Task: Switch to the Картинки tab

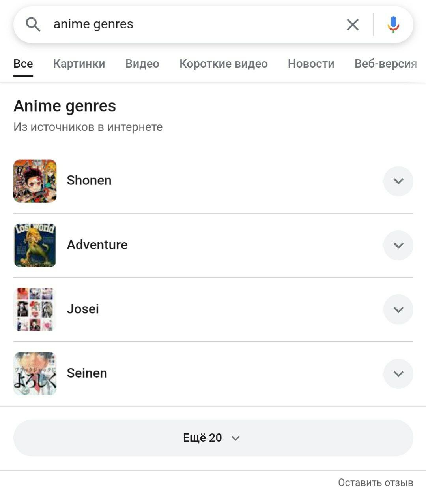Action: pyautogui.click(x=79, y=64)
